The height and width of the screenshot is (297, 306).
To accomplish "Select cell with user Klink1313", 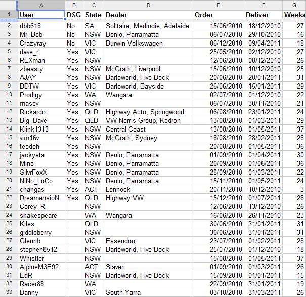I will (x=41, y=129).
